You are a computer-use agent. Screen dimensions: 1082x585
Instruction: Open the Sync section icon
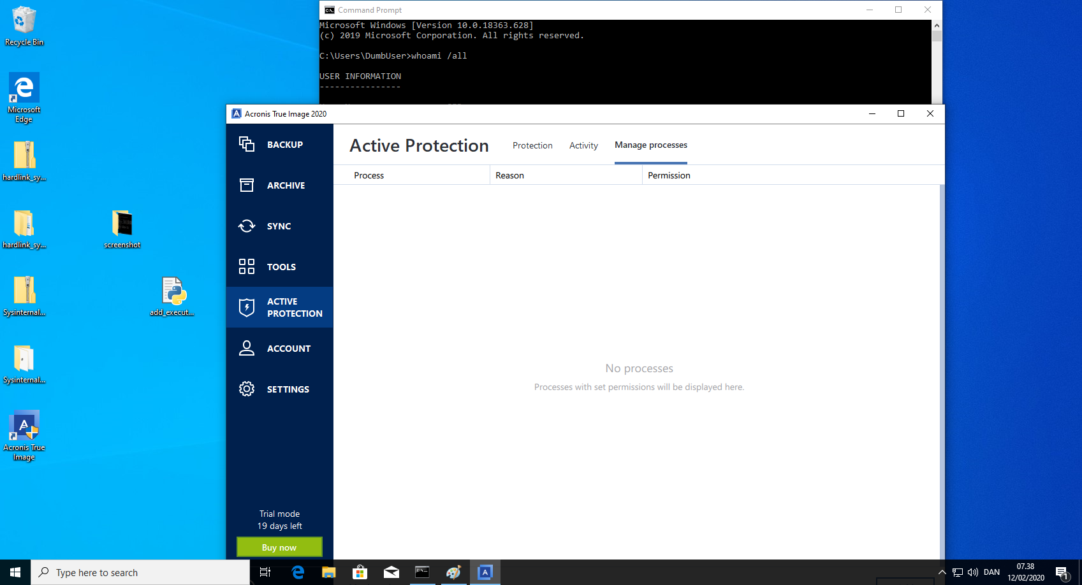click(247, 226)
